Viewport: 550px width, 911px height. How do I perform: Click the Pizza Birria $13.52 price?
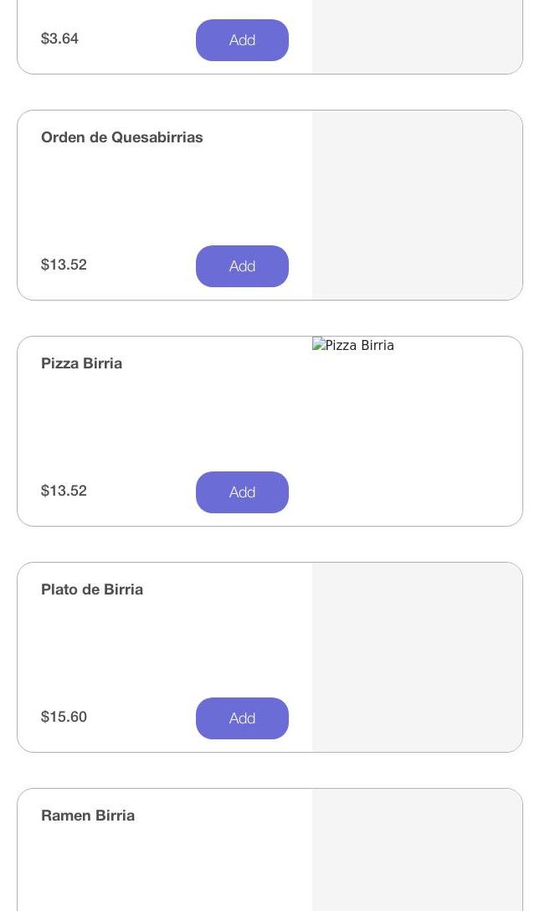[x=64, y=492]
